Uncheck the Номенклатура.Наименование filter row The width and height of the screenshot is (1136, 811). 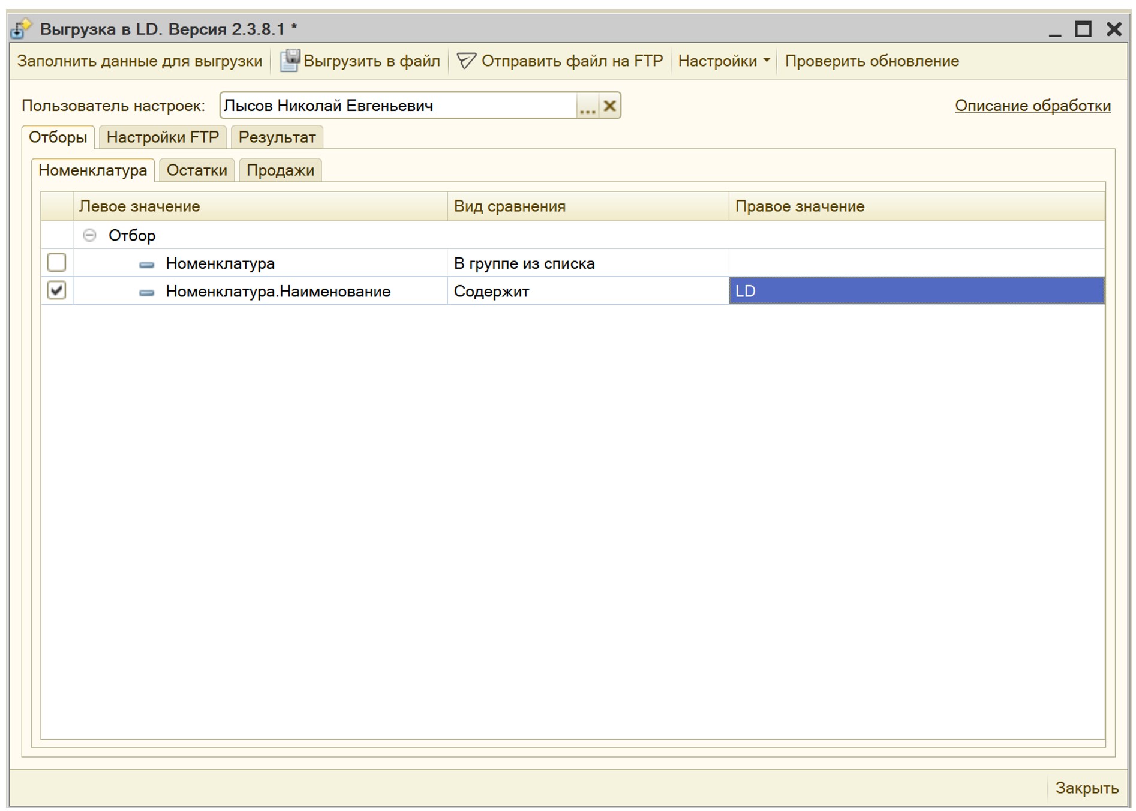click(56, 290)
